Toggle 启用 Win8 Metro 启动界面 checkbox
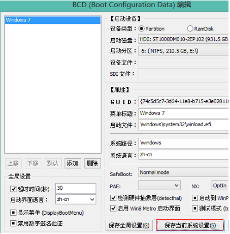This screenshot has height=234, width=230. [113, 208]
